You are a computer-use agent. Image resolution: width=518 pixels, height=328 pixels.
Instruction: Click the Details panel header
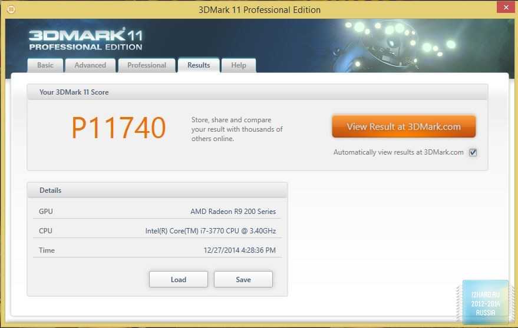point(157,190)
